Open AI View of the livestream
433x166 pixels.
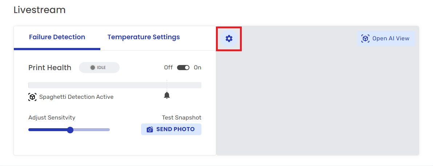(386, 39)
